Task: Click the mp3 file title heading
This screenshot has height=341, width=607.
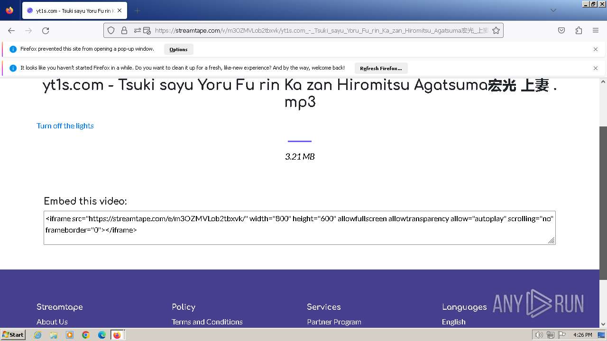Action: click(300, 93)
